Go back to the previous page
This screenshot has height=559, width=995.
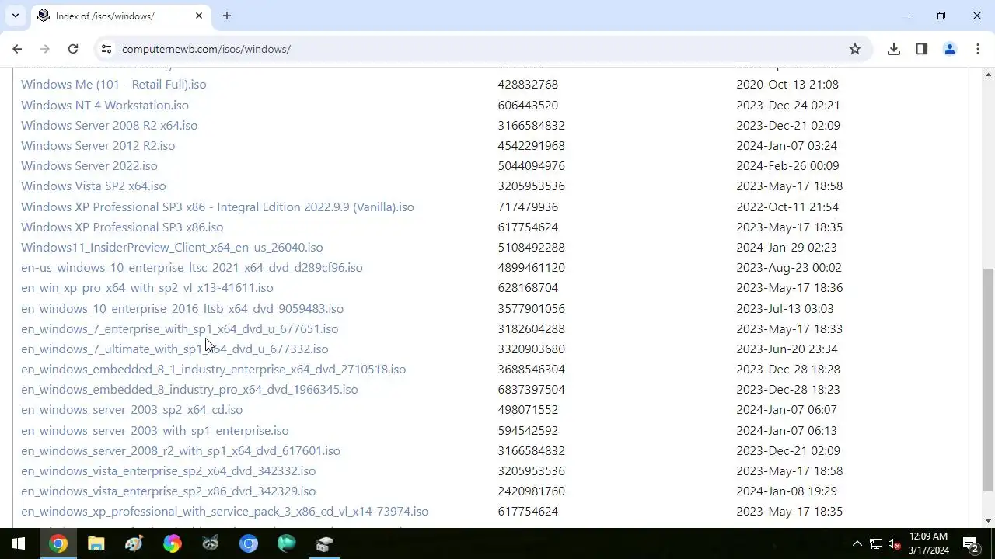tap(17, 49)
